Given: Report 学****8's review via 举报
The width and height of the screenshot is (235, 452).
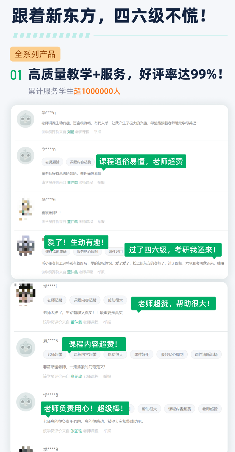Looking at the screenshot, I should click(107, 431).
